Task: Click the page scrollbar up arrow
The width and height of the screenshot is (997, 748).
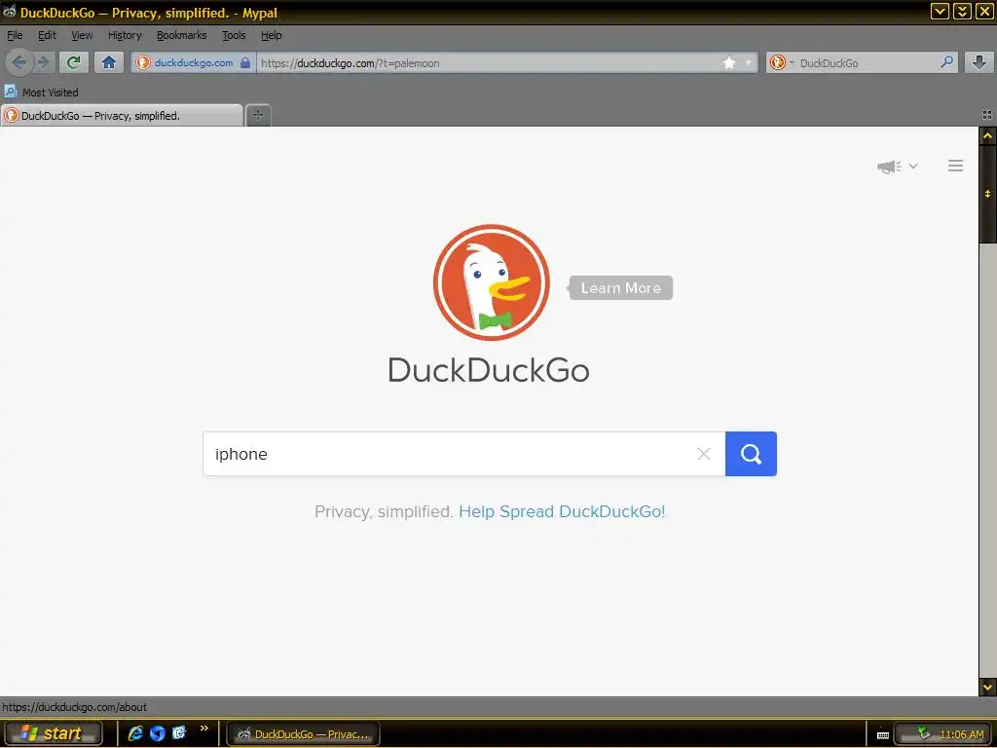Action: [987, 135]
